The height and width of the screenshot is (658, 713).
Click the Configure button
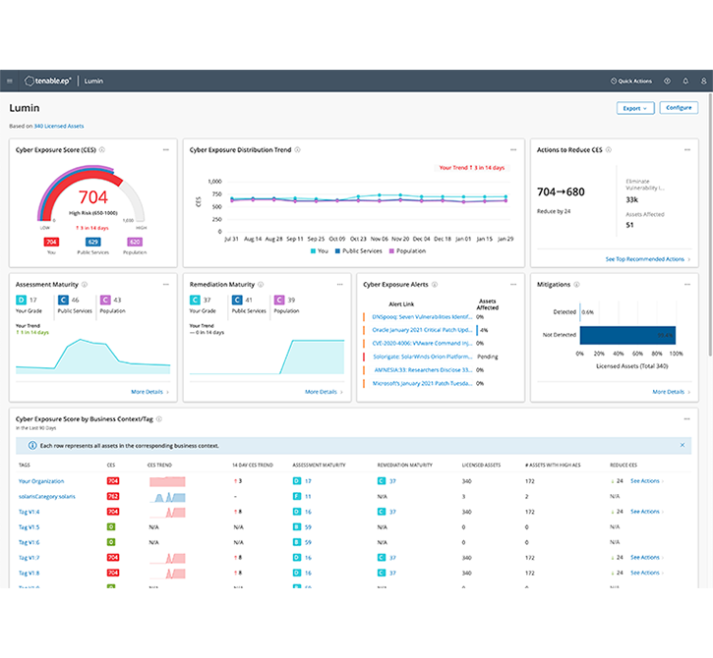(x=679, y=108)
